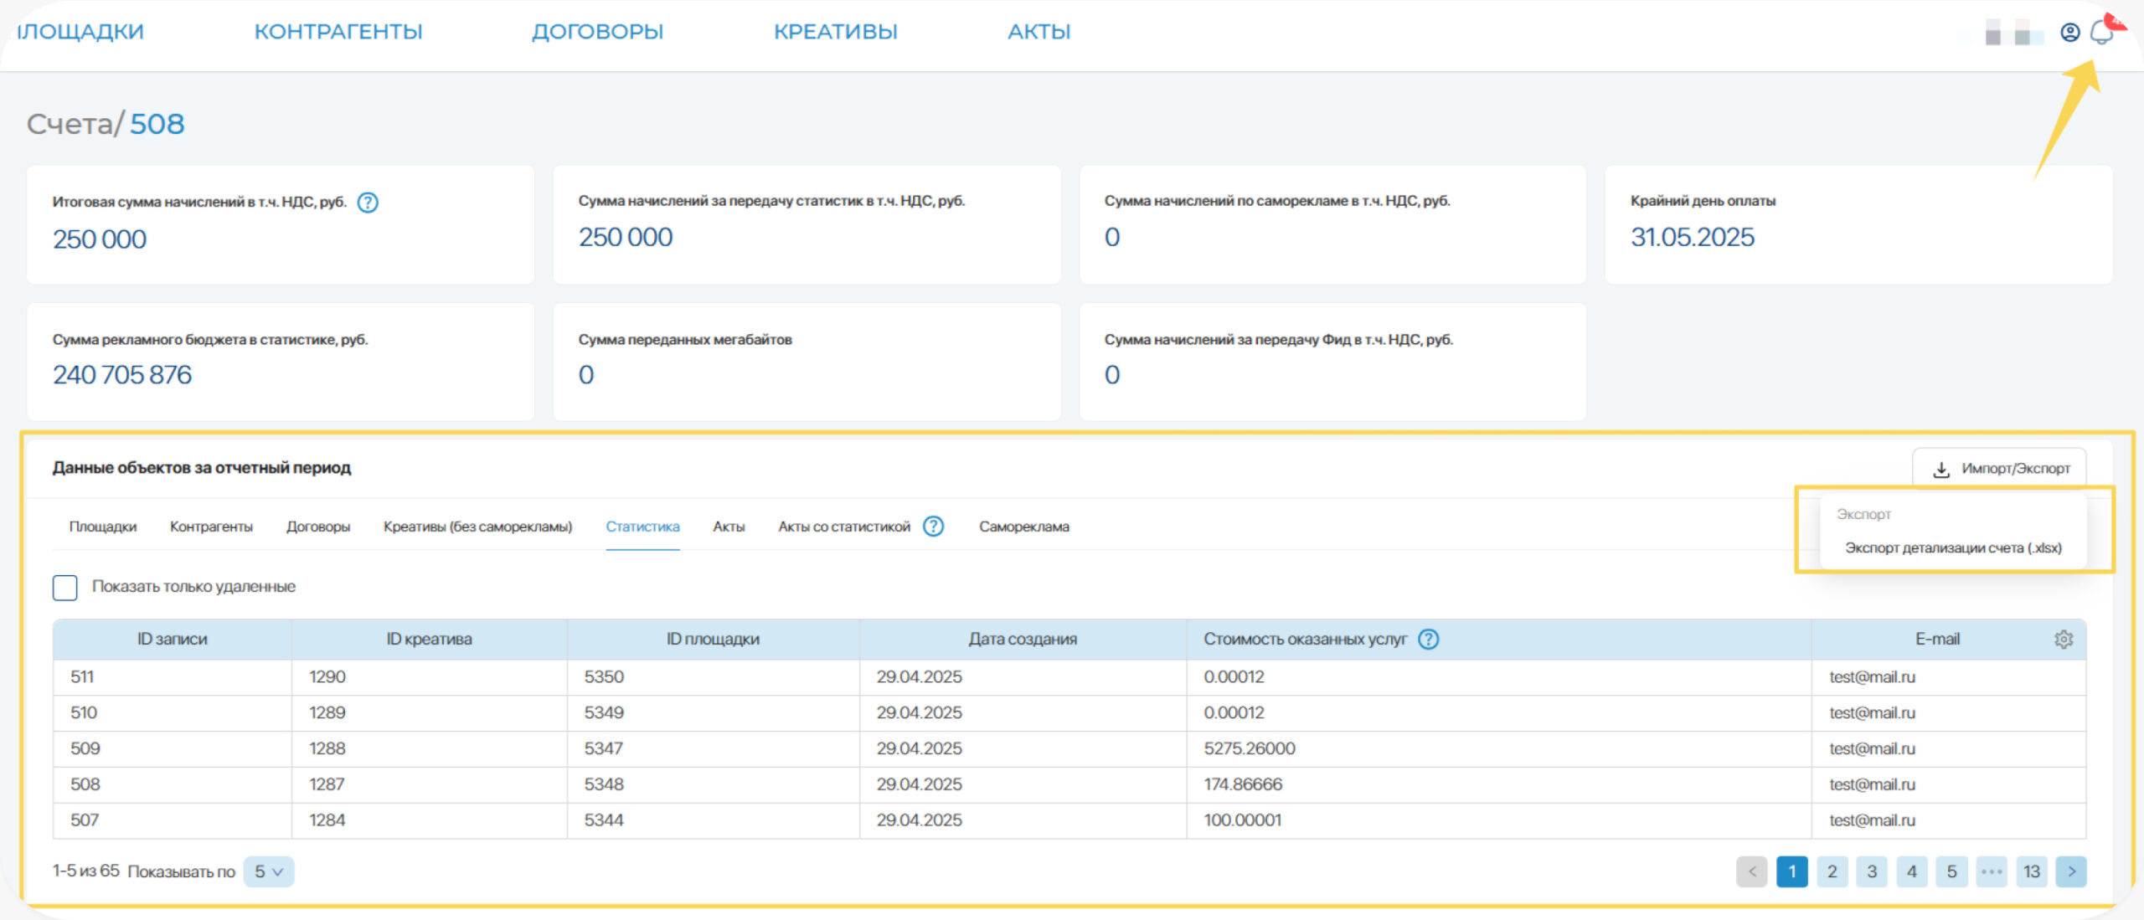Enable Показать только удаленные checkbox
This screenshot has height=920, width=2144.
[x=64, y=587]
